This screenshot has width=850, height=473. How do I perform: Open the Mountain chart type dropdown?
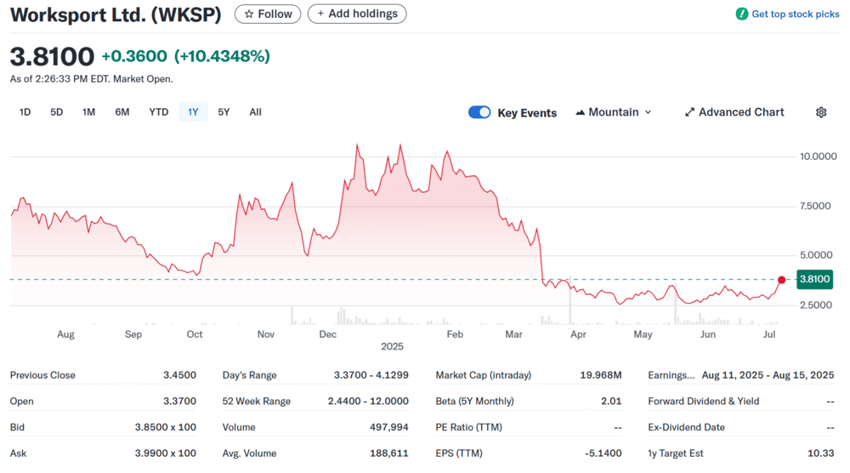point(613,112)
